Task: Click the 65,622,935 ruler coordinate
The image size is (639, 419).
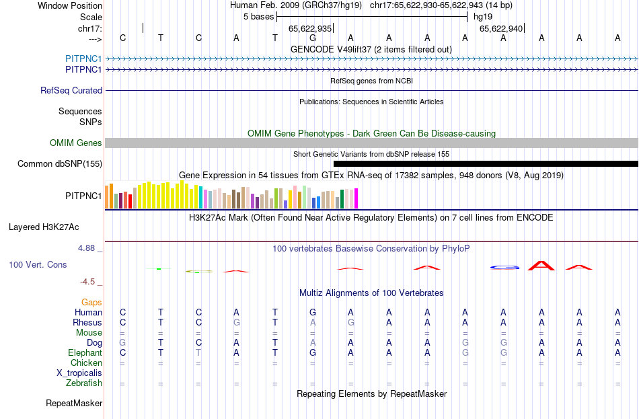Action: [310, 28]
